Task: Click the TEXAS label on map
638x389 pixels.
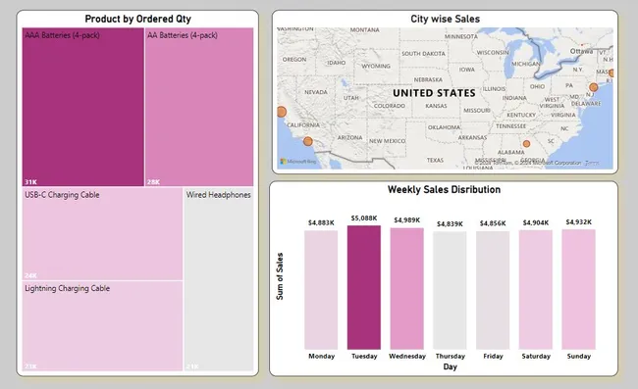Action: pos(435,161)
